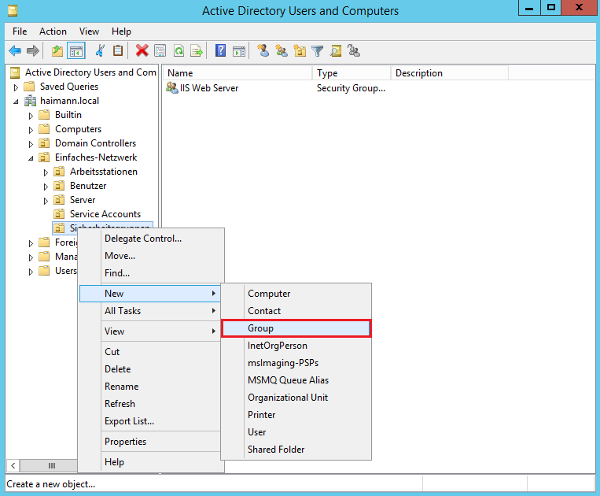Expand the Computers container

(x=31, y=130)
